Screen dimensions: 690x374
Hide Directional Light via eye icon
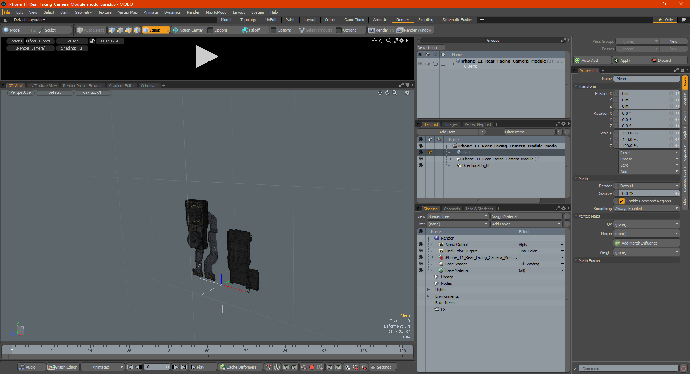coord(420,165)
